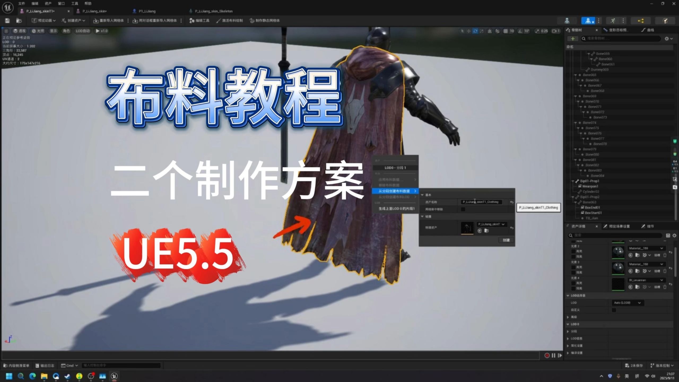
Task: Open the 文件 File menu
Action: 21,3
